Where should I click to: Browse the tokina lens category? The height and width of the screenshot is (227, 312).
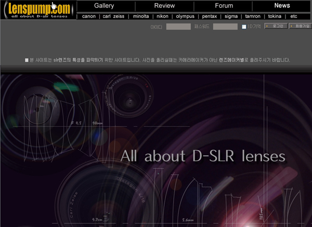[x=274, y=16]
